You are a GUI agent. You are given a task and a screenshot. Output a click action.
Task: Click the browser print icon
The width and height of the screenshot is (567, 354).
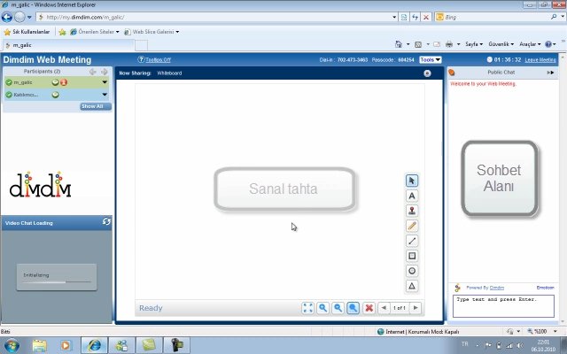(x=449, y=44)
